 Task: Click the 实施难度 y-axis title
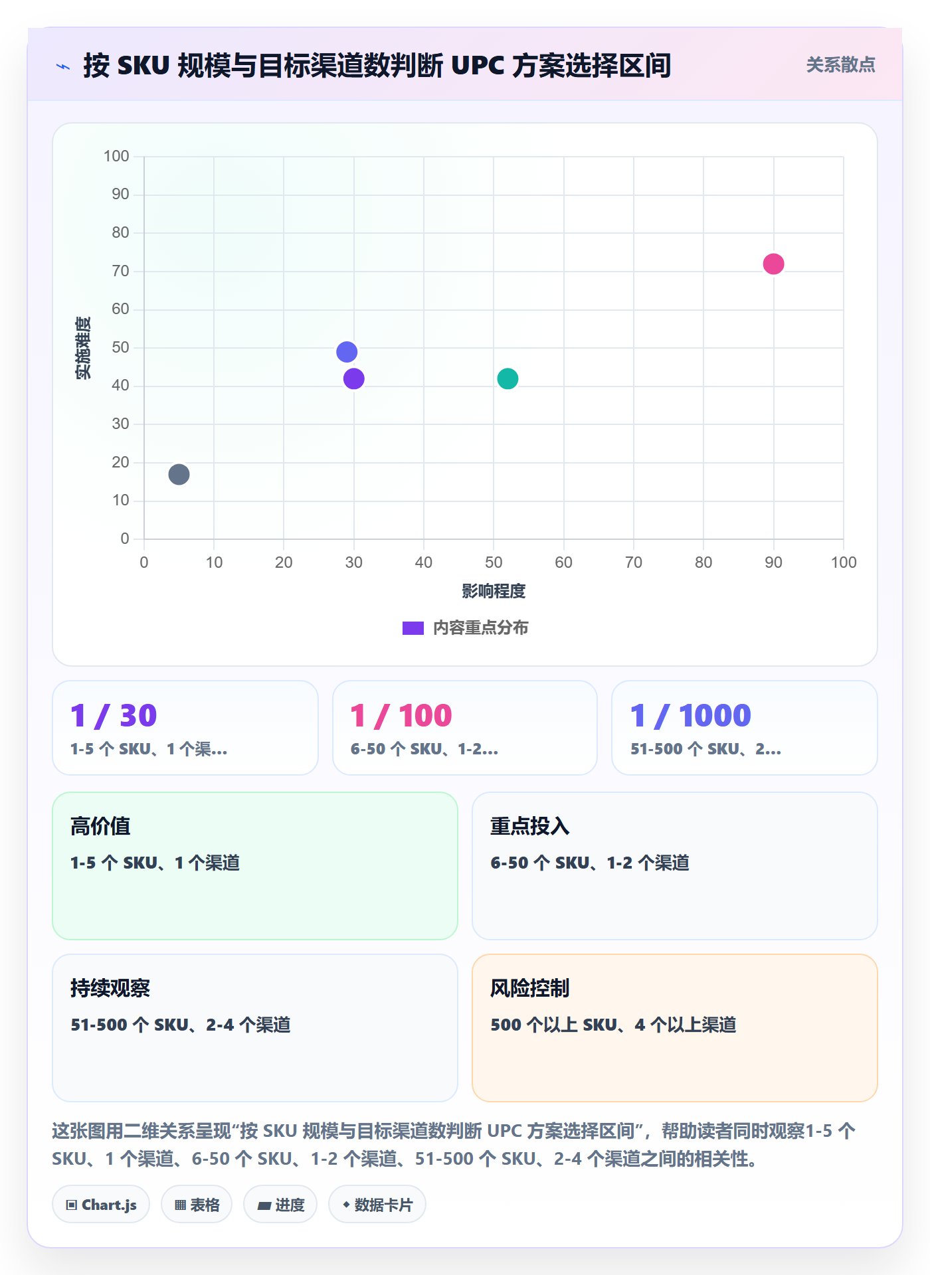(83, 348)
